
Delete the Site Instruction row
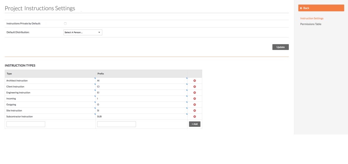[195, 110]
